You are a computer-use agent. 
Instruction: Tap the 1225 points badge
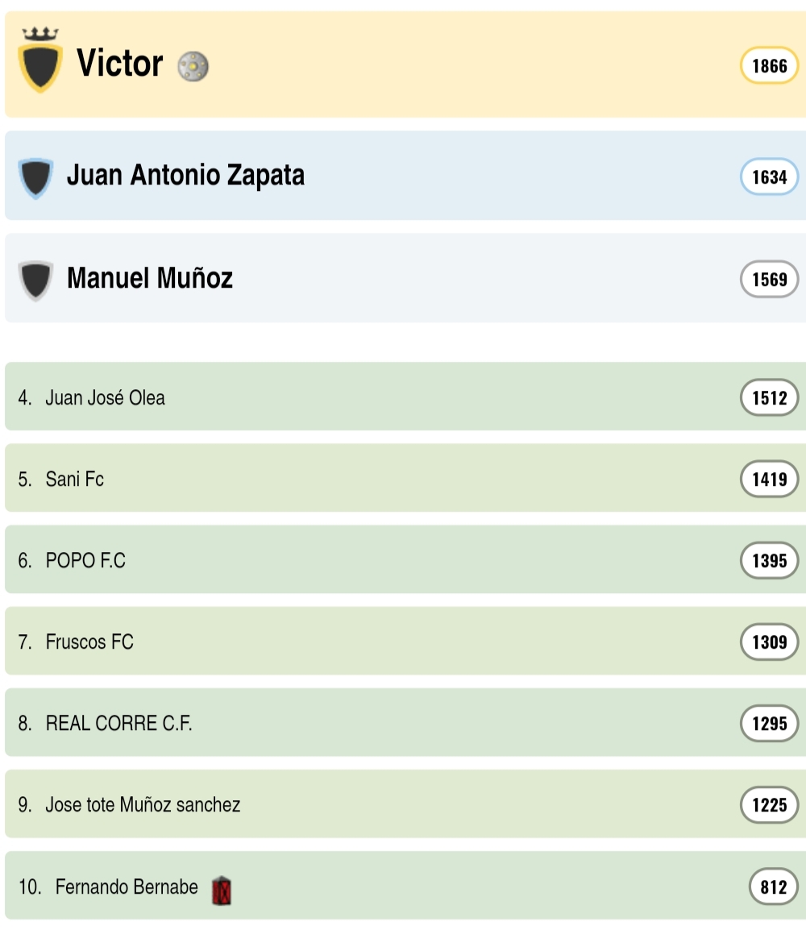pyautogui.click(x=769, y=805)
